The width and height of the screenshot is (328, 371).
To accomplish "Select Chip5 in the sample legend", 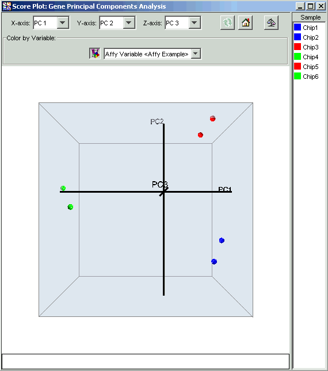I will pos(311,67).
